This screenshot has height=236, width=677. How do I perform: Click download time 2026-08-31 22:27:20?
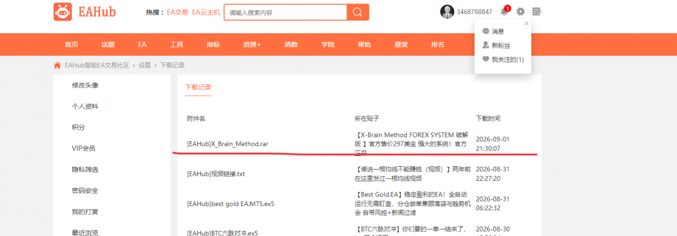click(493, 174)
